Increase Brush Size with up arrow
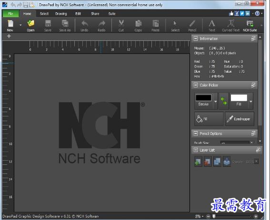The width and height of the screenshot is (270, 220). (x=252, y=143)
